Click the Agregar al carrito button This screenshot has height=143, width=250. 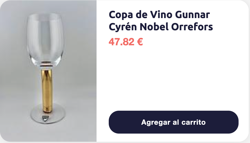(174, 122)
